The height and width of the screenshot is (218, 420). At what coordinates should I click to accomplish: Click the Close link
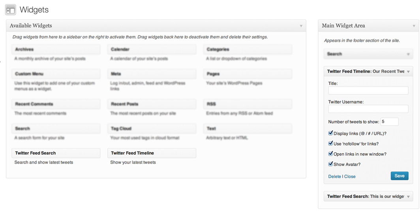click(350, 177)
